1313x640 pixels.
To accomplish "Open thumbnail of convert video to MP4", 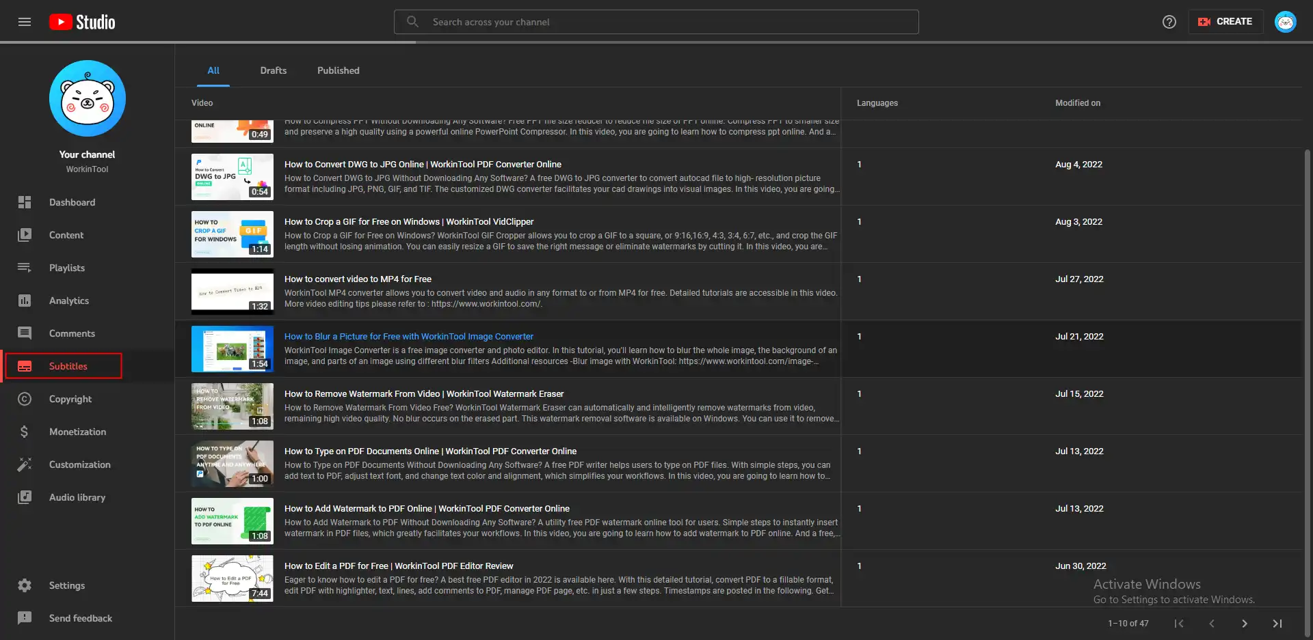I will pos(233,292).
